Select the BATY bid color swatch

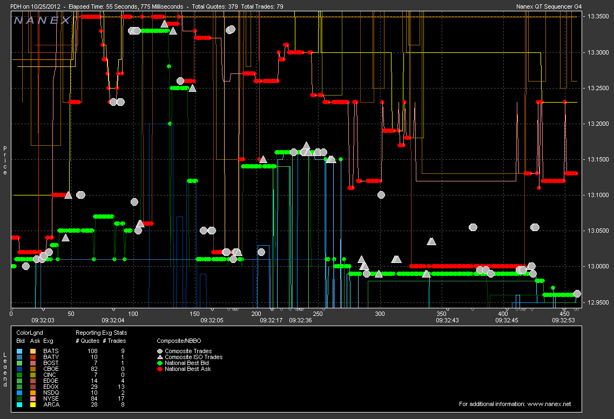(x=20, y=357)
